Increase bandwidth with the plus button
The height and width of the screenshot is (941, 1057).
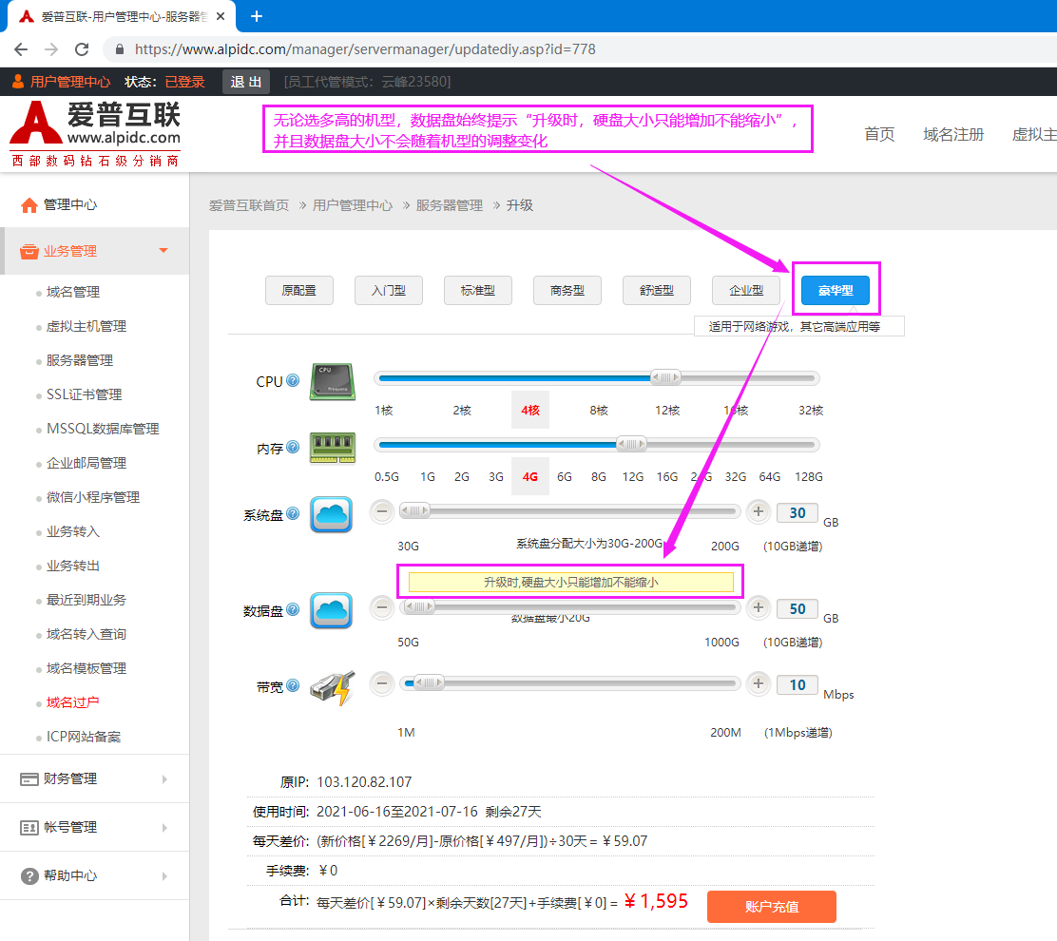pyautogui.click(x=758, y=683)
